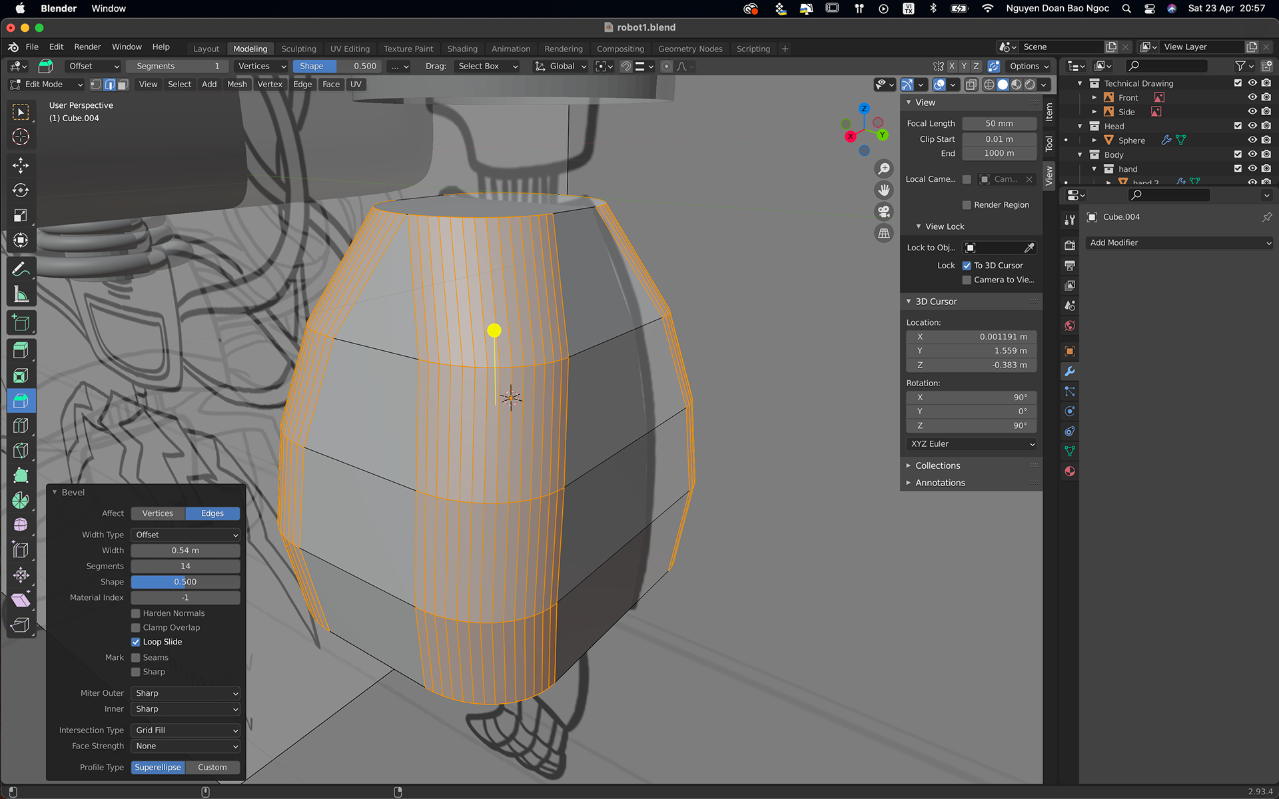The width and height of the screenshot is (1279, 799).
Task: Select the Extrude Region tool
Action: point(21,351)
